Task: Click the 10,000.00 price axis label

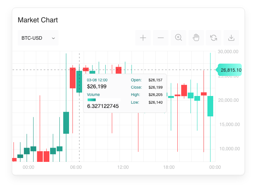Action: [228, 149]
